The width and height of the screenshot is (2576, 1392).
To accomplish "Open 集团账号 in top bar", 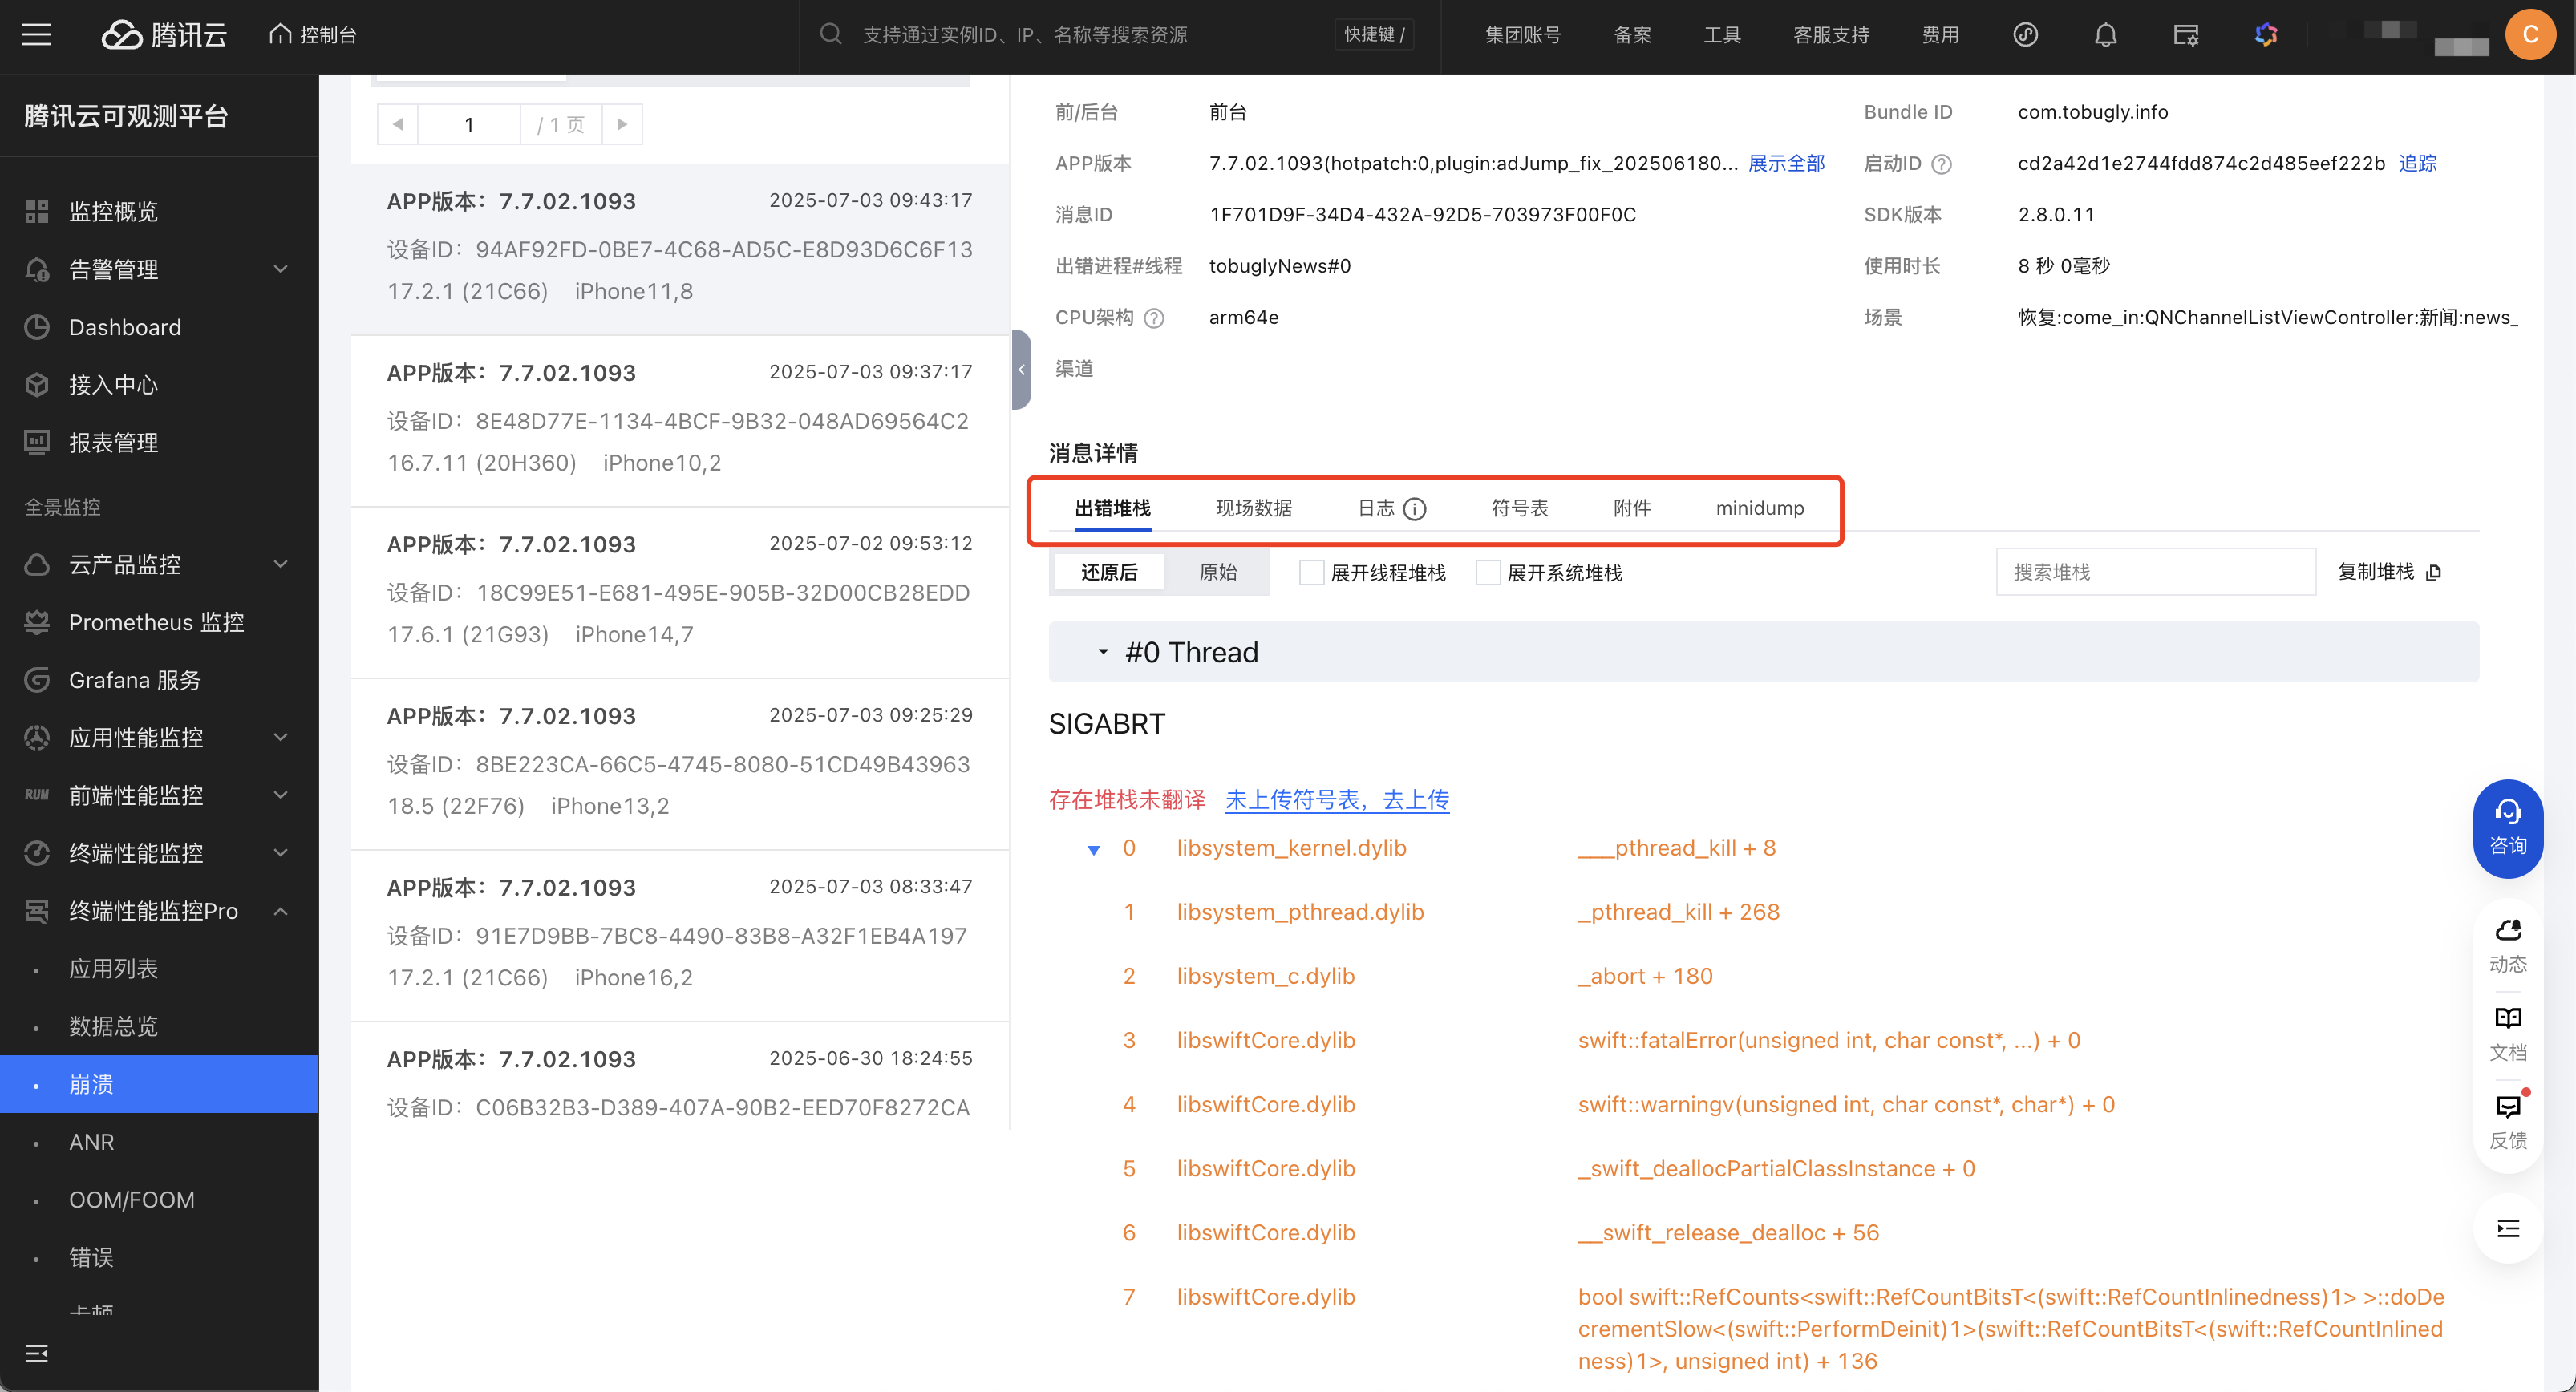I will (x=1522, y=35).
